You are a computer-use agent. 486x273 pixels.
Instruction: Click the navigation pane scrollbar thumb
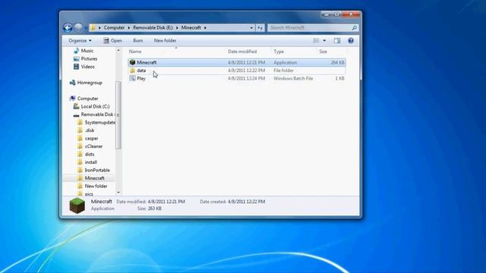[118, 115]
